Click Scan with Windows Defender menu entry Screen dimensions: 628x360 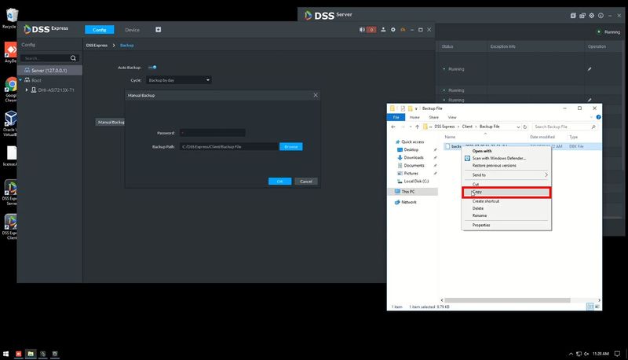click(506, 158)
